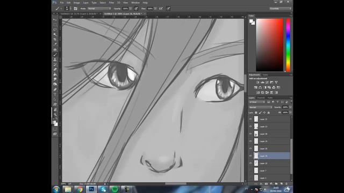Select the Pen tool
Image resolution: width=344 pixels, height=193 pixels.
[x=55, y=90]
